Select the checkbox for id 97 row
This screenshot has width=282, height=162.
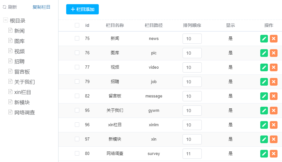click(x=77, y=139)
